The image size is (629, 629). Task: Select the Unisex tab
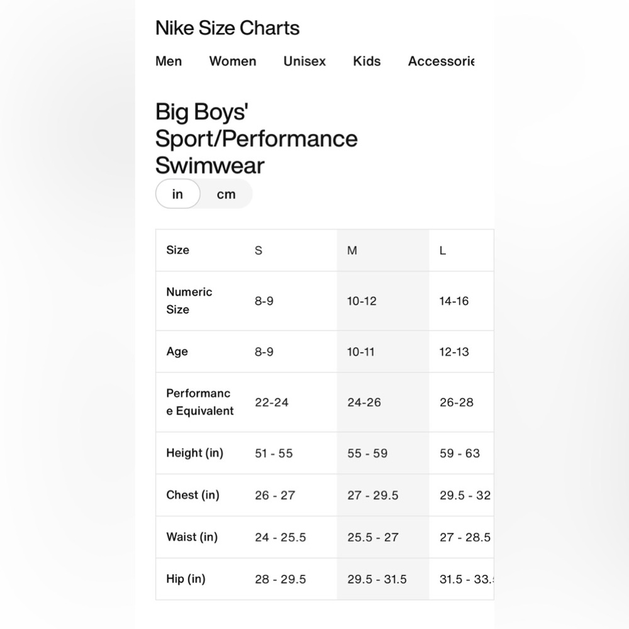click(304, 61)
